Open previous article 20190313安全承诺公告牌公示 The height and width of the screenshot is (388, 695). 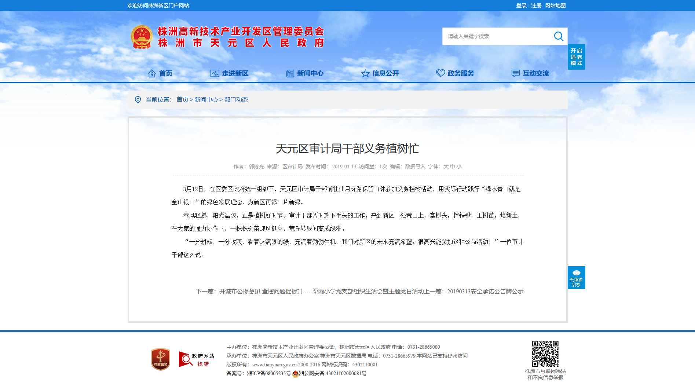pos(485,292)
